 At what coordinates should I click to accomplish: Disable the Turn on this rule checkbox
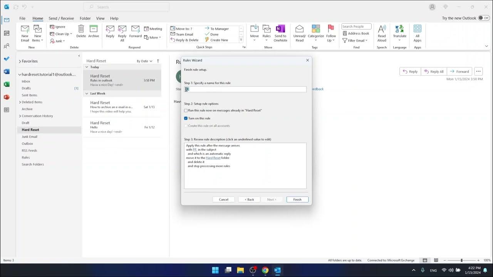(186, 118)
